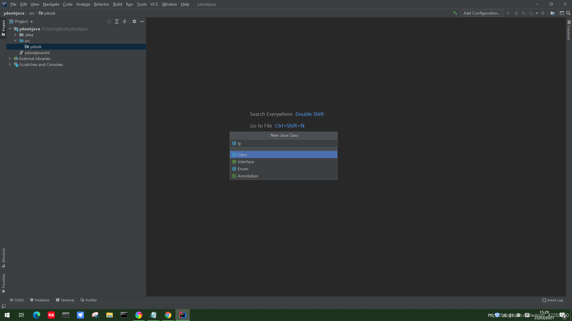This screenshot has width=572, height=321.
Task: Open the Terminal tool window tab
Action: click(65, 300)
